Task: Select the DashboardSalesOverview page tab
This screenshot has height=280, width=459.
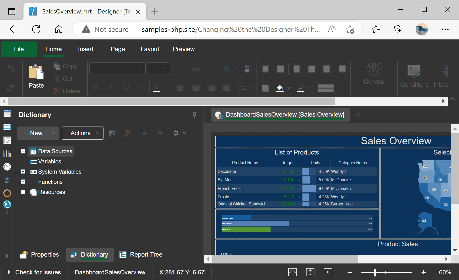Action: 280,115
